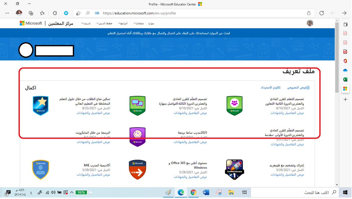Add this page to favorites star icon
Image resolution: width=352 pixels, height=199 pixels.
78,13
